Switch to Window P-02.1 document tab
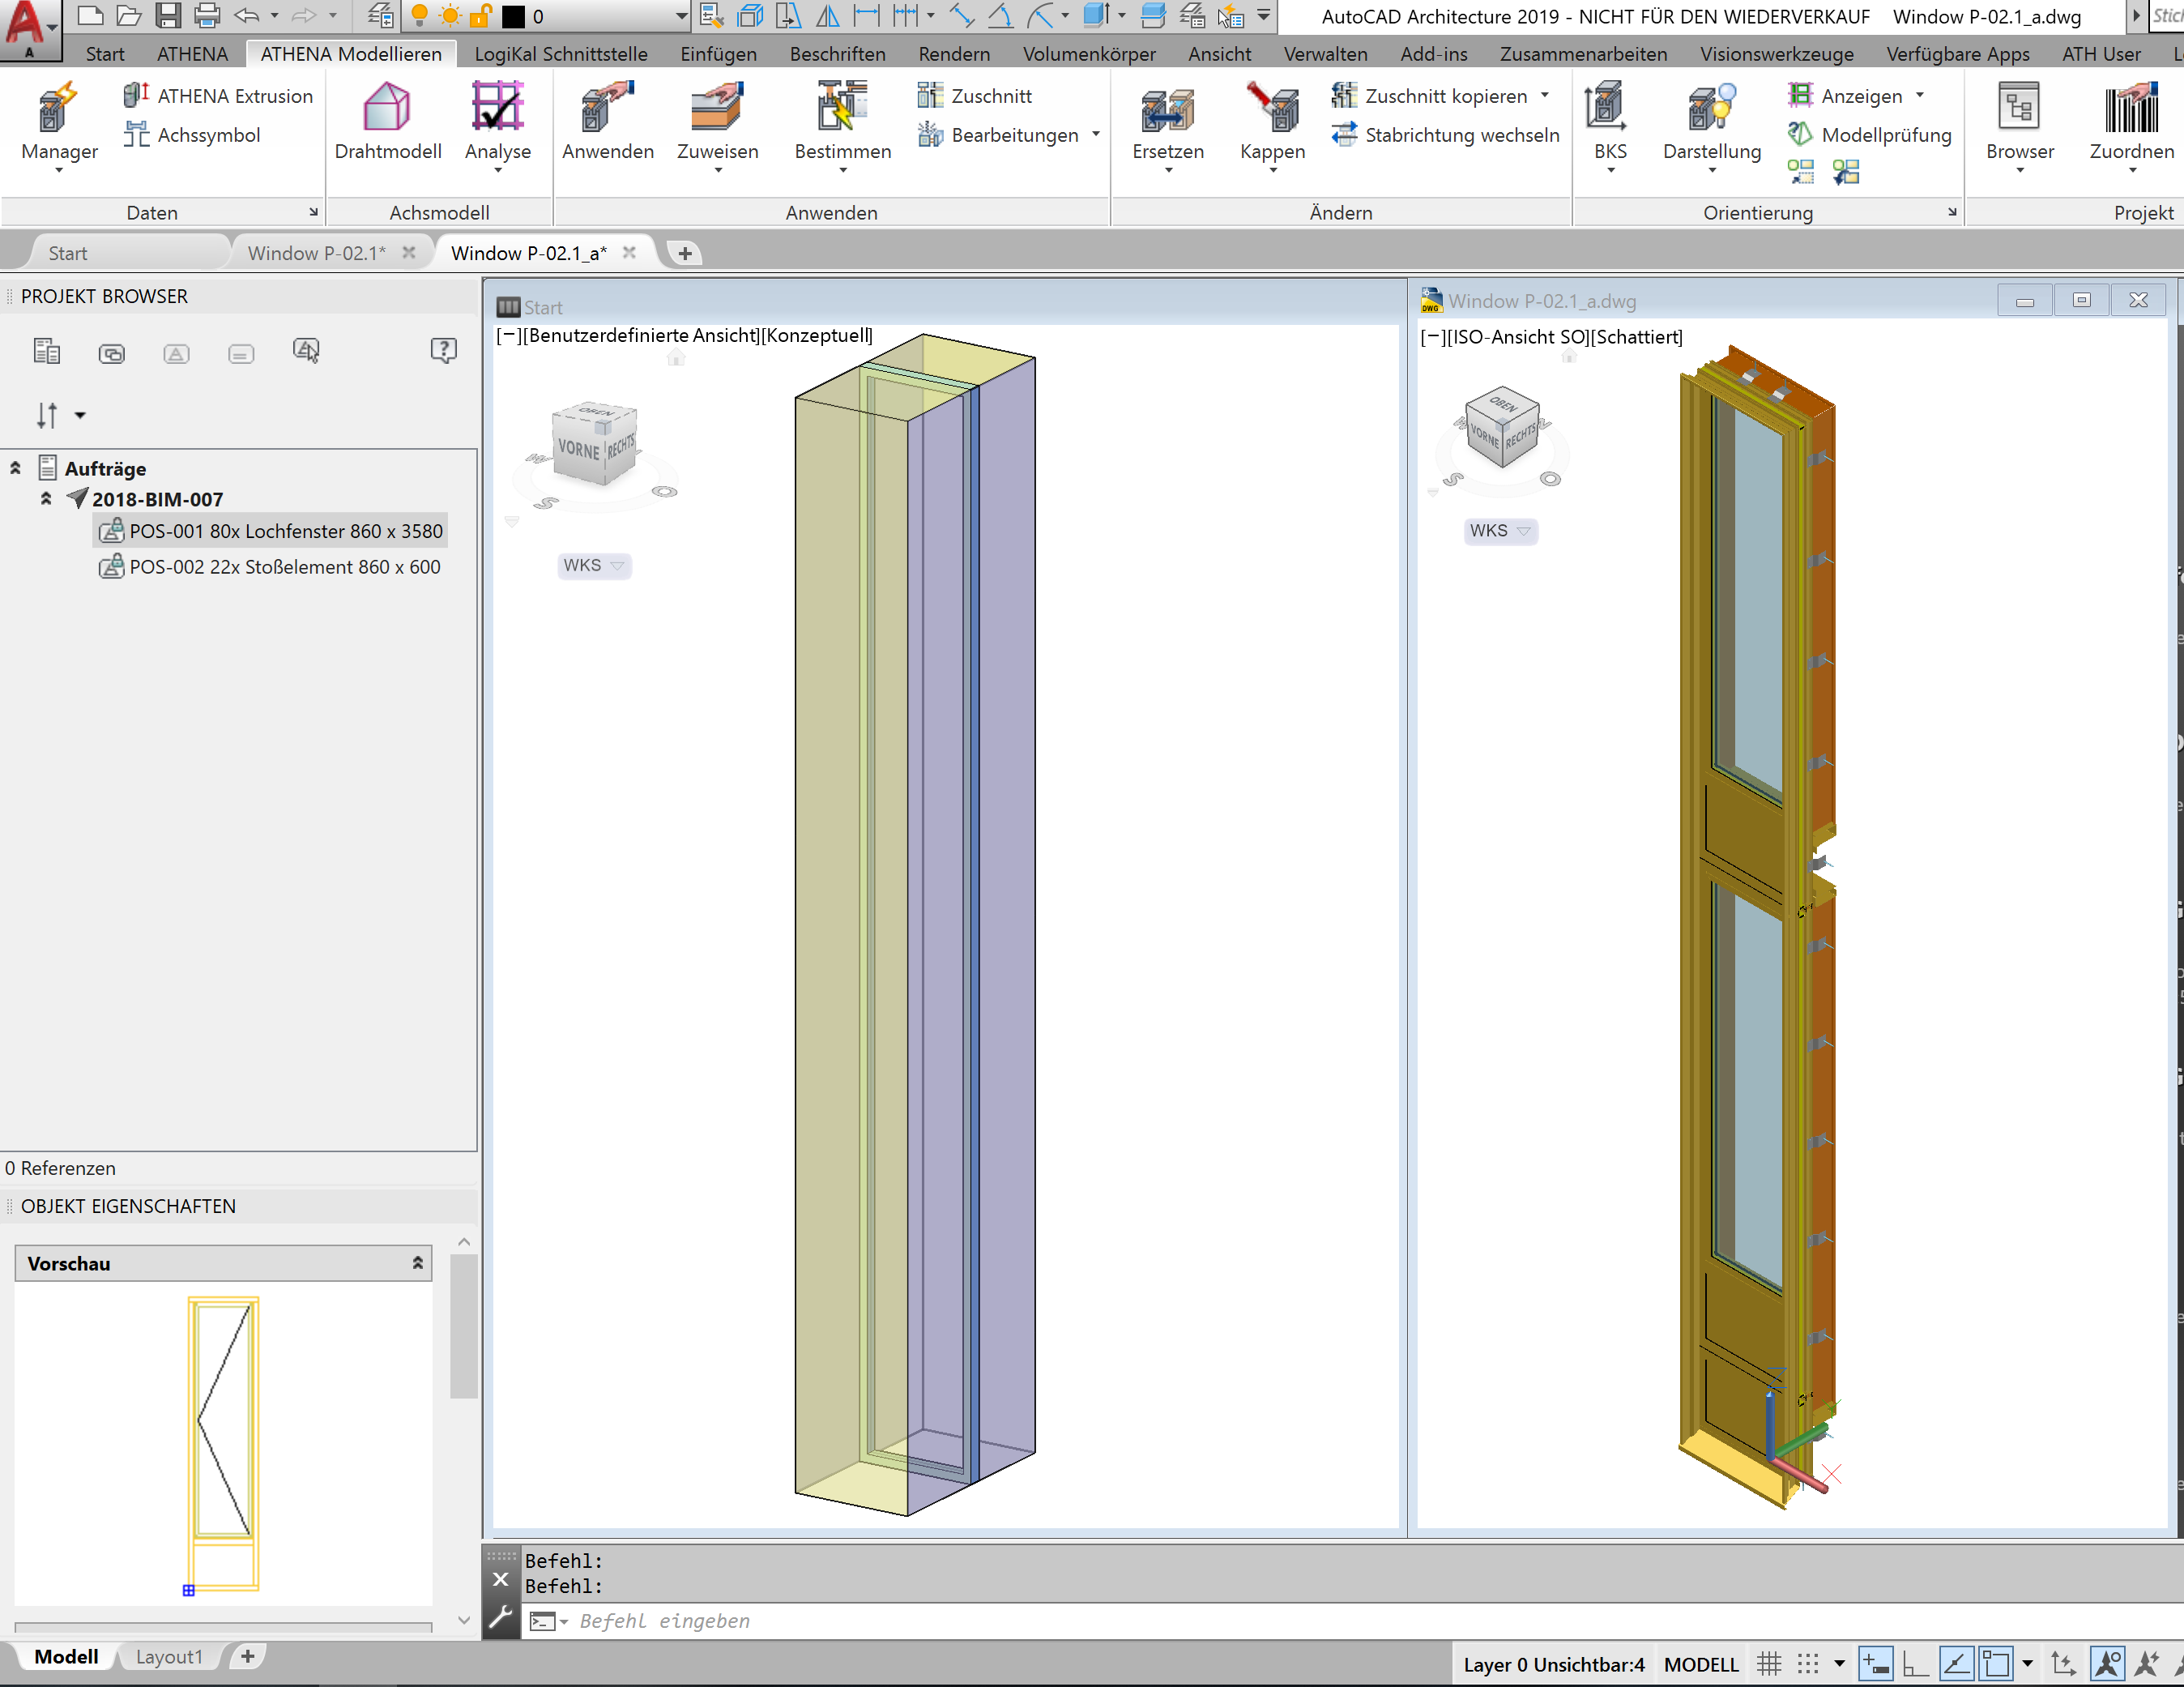2184x1687 pixels. pos(317,253)
